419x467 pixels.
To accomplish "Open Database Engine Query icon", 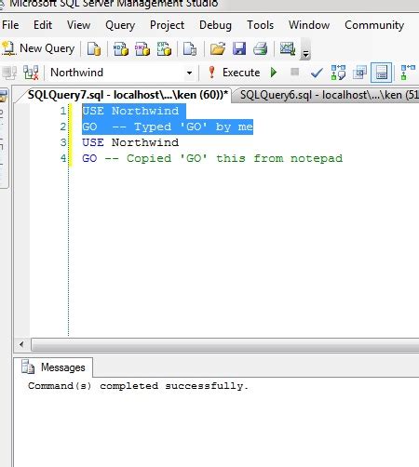I will coord(94,48).
